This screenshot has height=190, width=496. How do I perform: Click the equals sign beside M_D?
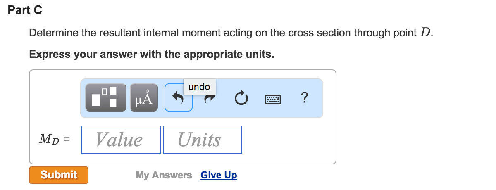(x=67, y=140)
